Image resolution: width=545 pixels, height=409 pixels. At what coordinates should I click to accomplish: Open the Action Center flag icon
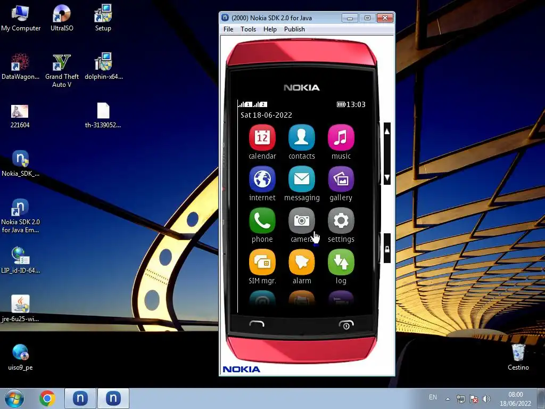[x=473, y=399]
